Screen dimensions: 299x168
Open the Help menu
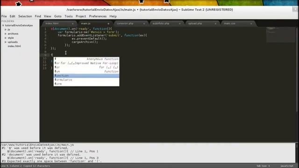113,16
